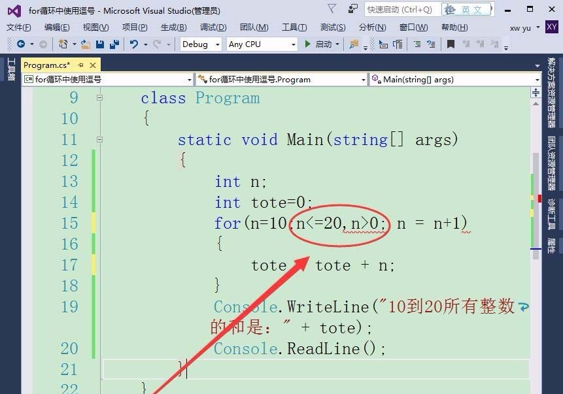The height and width of the screenshot is (394, 563).
Task: Open the 团队资源管理器 side tab
Action: coord(551,163)
